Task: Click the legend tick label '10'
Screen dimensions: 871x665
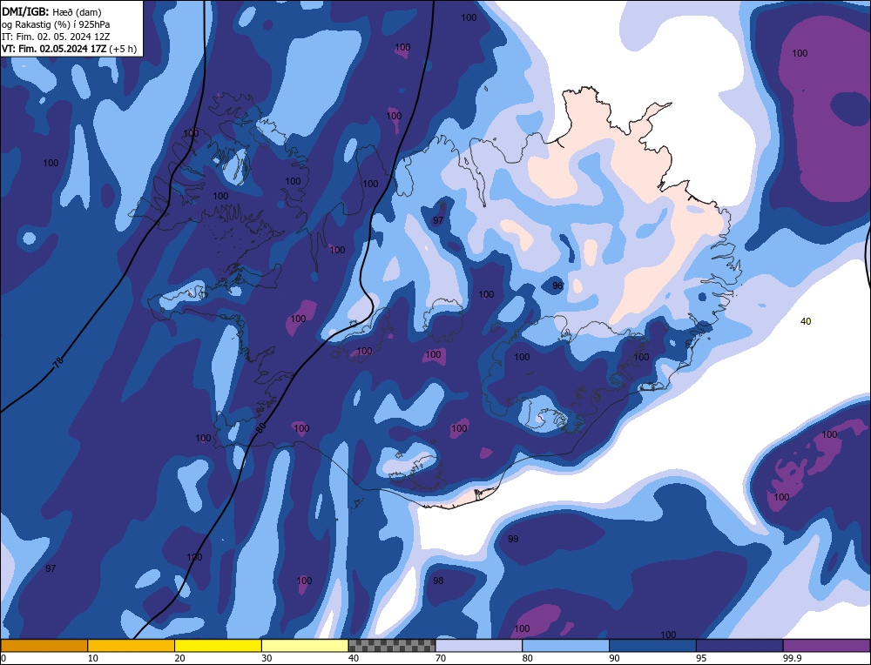Action: pyautogui.click(x=93, y=658)
